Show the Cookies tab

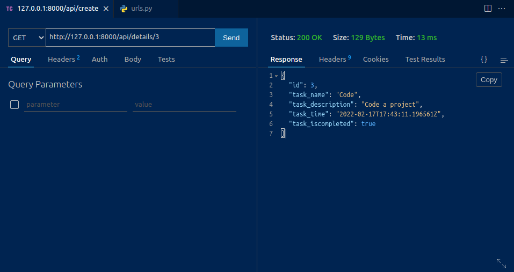point(375,60)
